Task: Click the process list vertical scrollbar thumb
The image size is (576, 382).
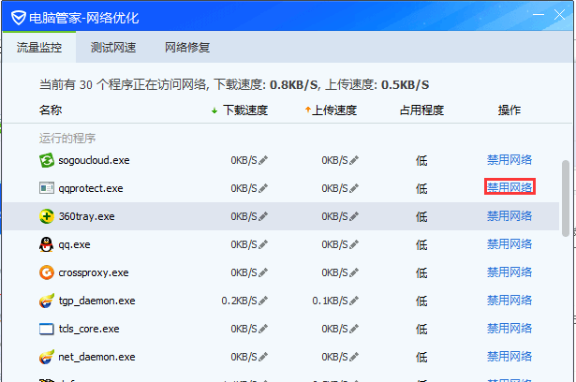Action: point(566,198)
